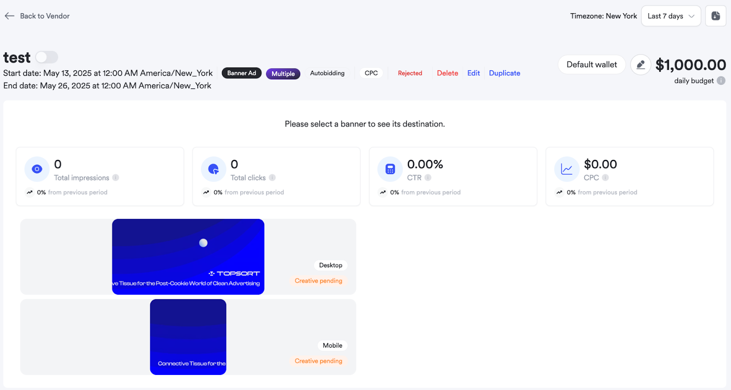Click the CTR info icon
The height and width of the screenshot is (390, 731).
(428, 177)
